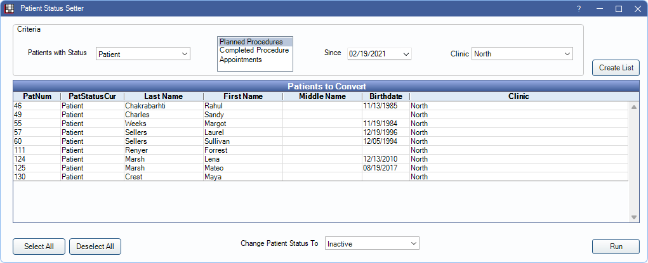Select patient row Chakrabarhti Rahul
The image size is (648, 263).
[x=190, y=106]
